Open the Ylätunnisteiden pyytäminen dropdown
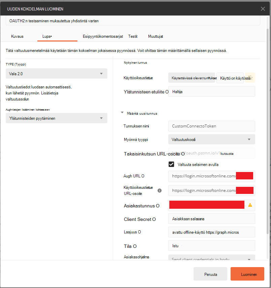 click(57, 118)
